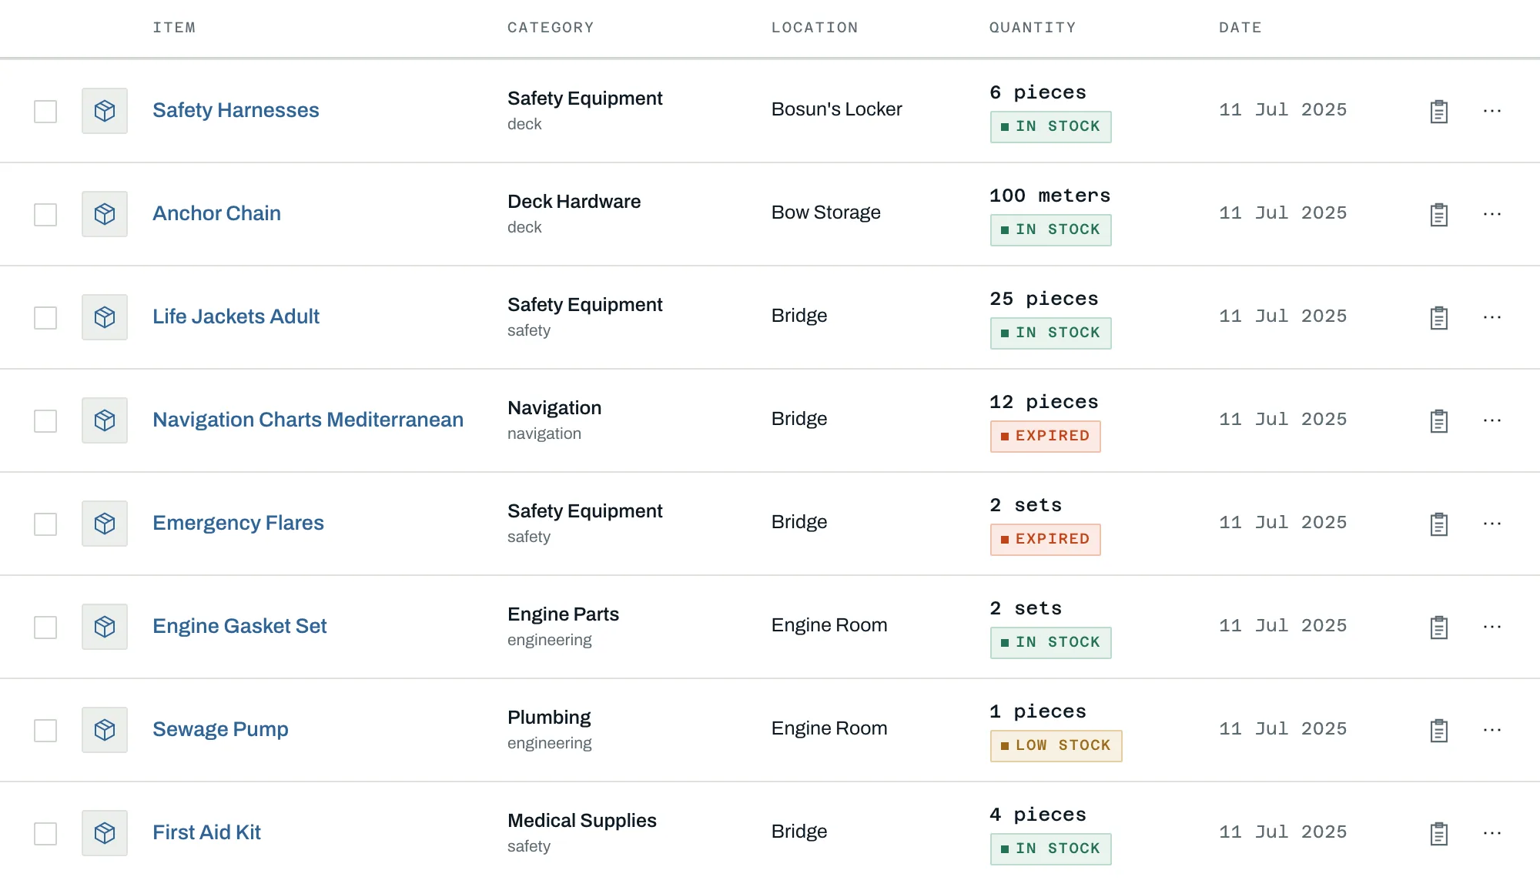This screenshot has height=887, width=1540.
Task: Open clipboard icon for Sewage Pump row
Action: click(x=1438, y=730)
